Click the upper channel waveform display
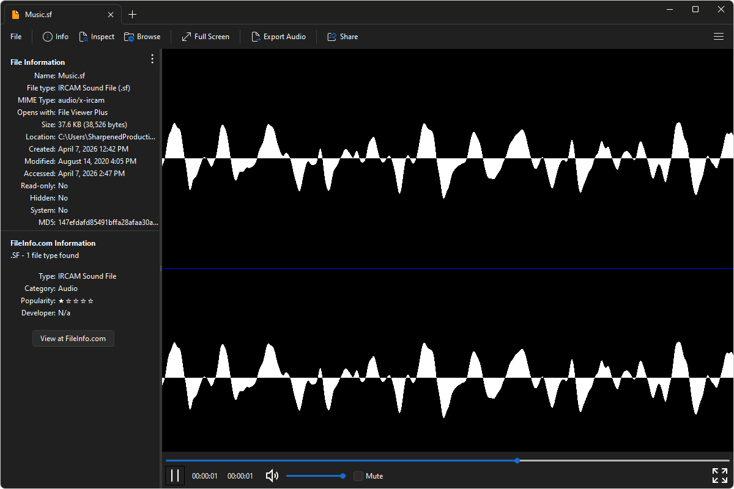This screenshot has height=489, width=734. 447,159
